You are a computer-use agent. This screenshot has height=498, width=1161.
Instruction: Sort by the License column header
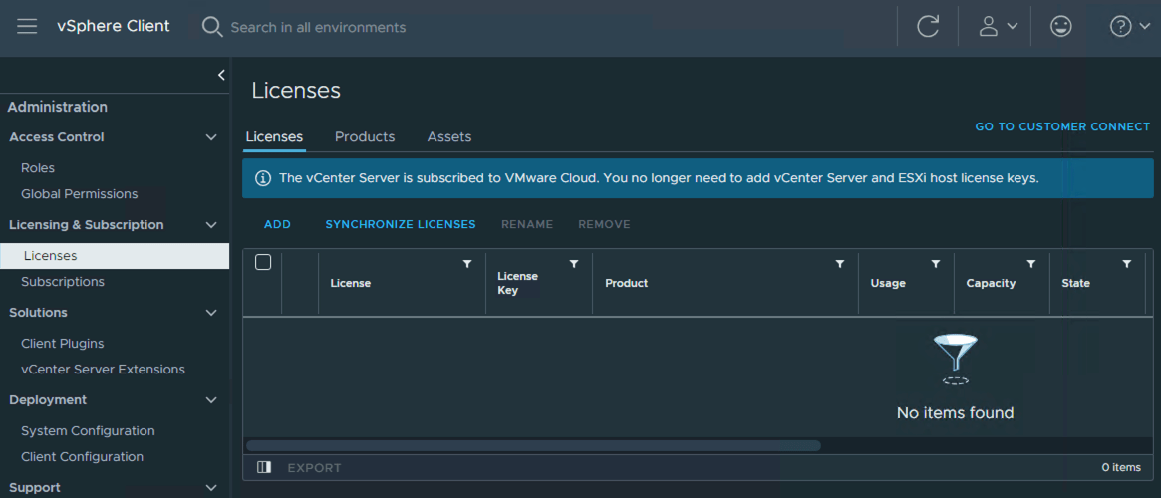coord(350,284)
